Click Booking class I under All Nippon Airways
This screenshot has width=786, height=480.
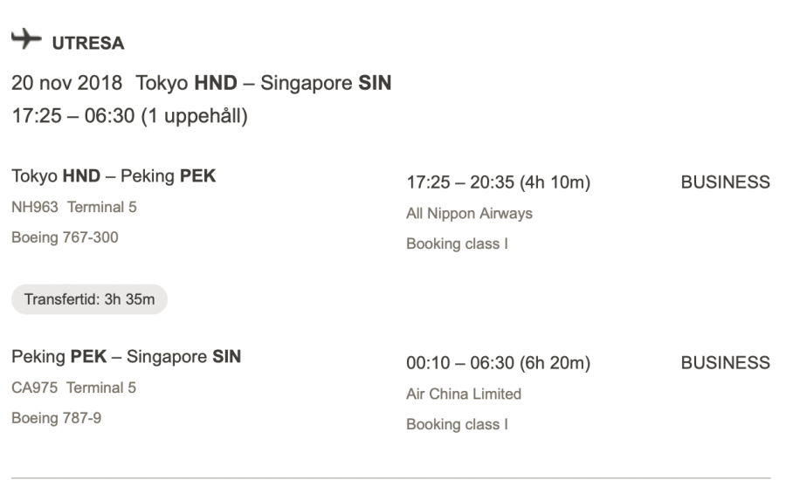tap(457, 243)
